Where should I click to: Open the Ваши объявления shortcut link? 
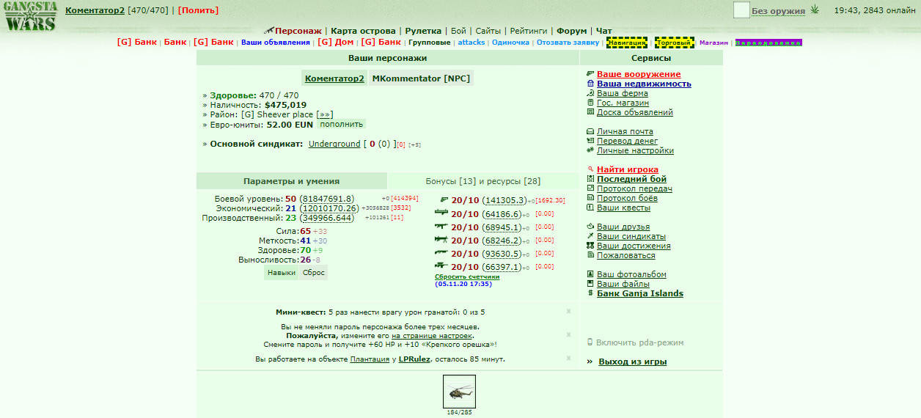(x=276, y=43)
